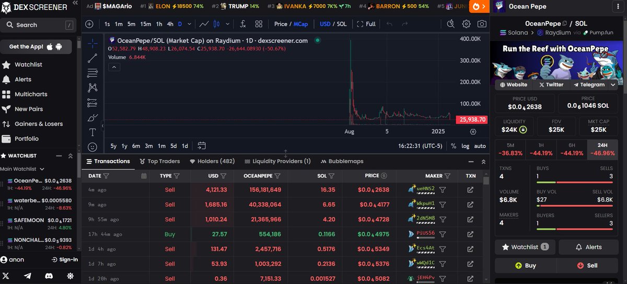Open the Main Watchlist selector
This screenshot has width=627, height=284.
click(x=21, y=169)
